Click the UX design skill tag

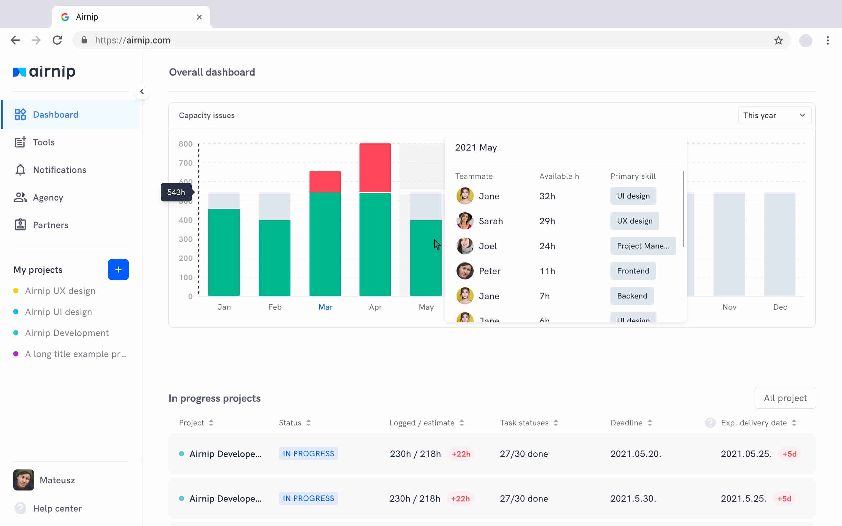click(635, 221)
